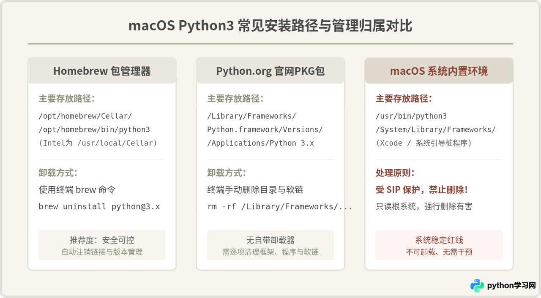Screen dimensions: 541x298
Task: Click the Intel为 /usr/local/Cellar note
Action: tap(98, 143)
